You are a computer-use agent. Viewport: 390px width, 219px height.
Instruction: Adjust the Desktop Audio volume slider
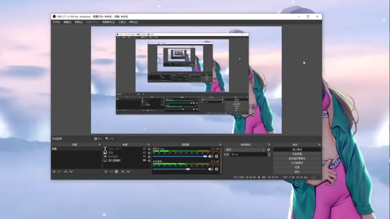[180, 169]
